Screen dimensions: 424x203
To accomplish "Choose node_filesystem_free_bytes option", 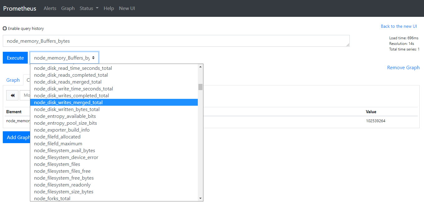I will click(114, 178).
